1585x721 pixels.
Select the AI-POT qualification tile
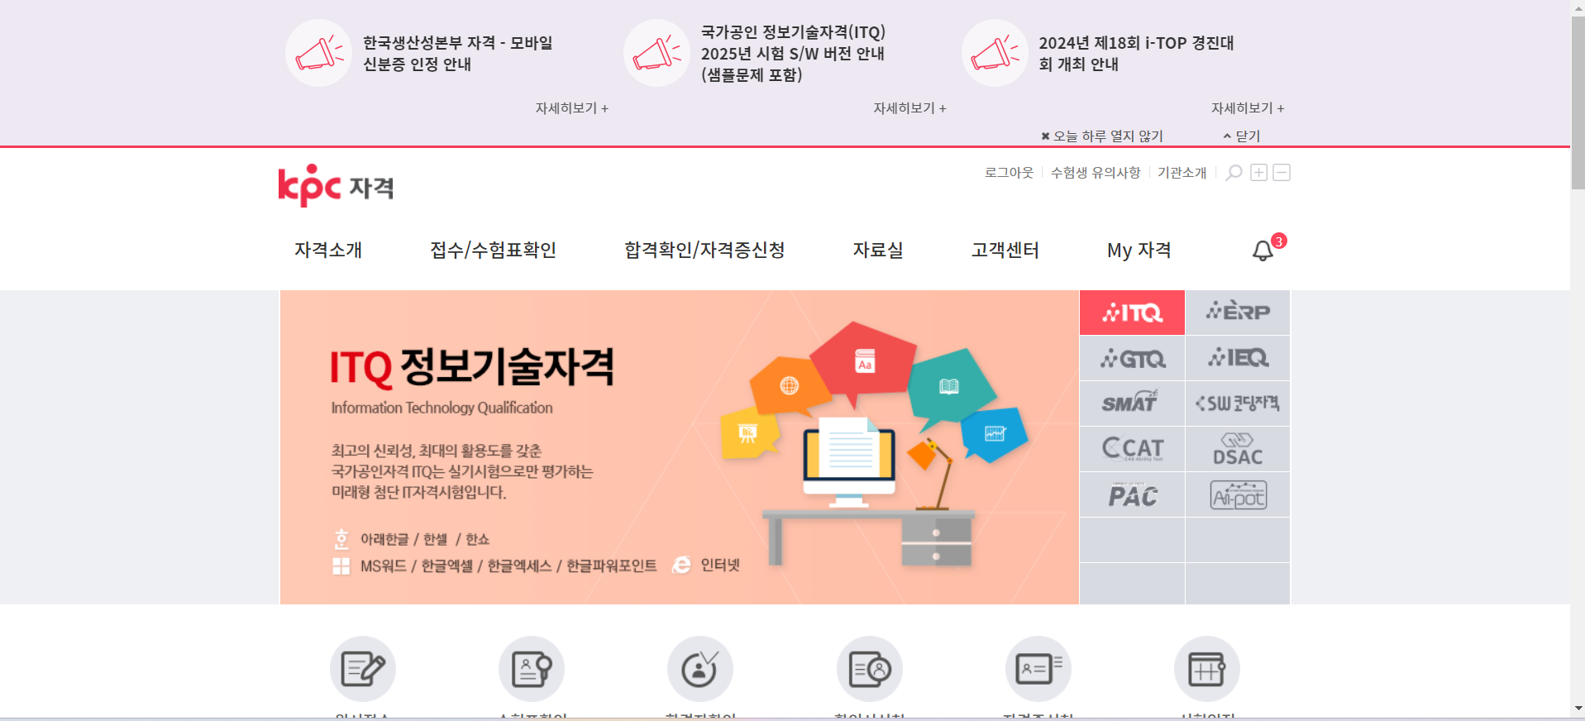[1238, 494]
